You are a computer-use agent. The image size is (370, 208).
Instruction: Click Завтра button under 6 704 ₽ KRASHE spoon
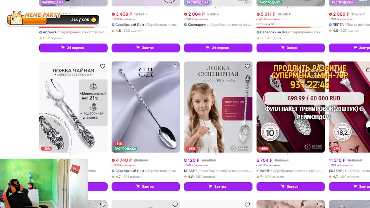(x=291, y=186)
